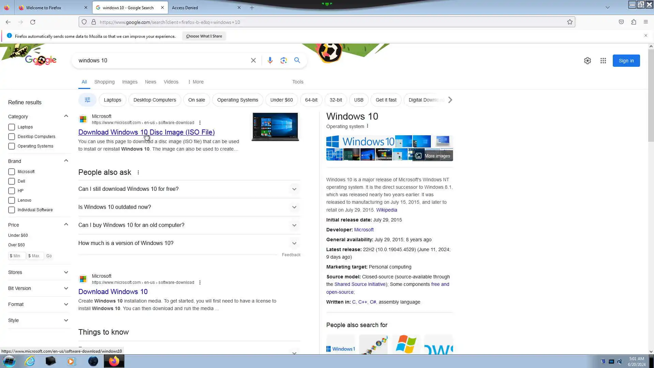Image resolution: width=654 pixels, height=368 pixels.
Task: Switch to the Access Denied browser tab
Action: click(204, 7)
